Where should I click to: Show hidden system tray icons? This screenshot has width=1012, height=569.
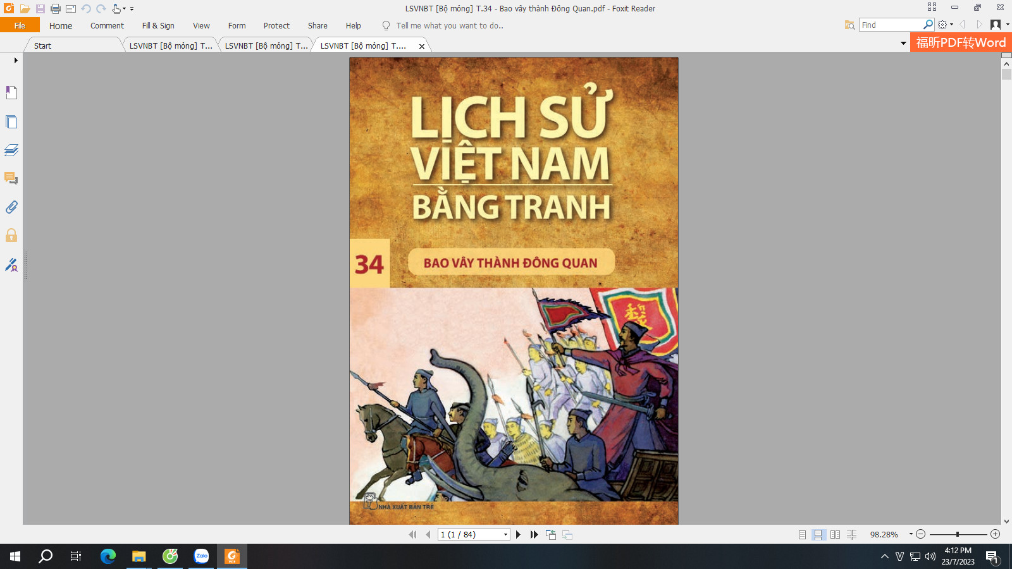point(884,556)
